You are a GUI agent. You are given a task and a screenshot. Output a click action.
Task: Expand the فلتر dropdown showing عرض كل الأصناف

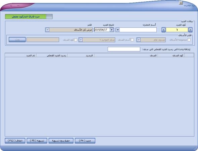point(47,30)
